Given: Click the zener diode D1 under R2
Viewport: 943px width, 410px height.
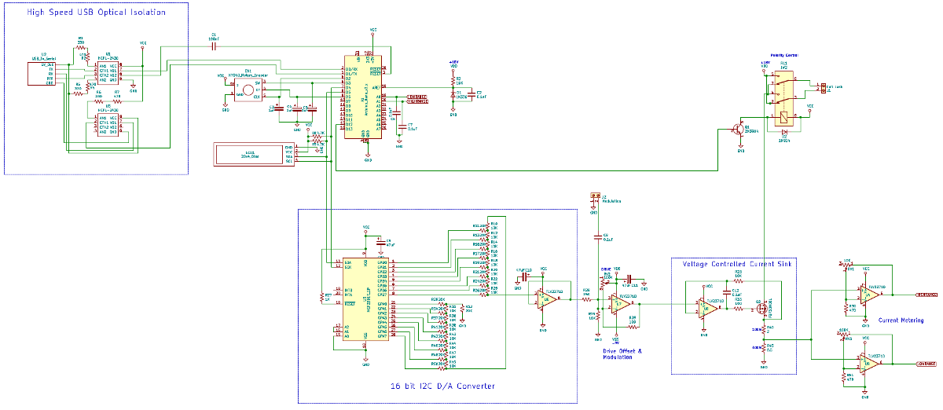Looking at the screenshot, I should point(453,95).
